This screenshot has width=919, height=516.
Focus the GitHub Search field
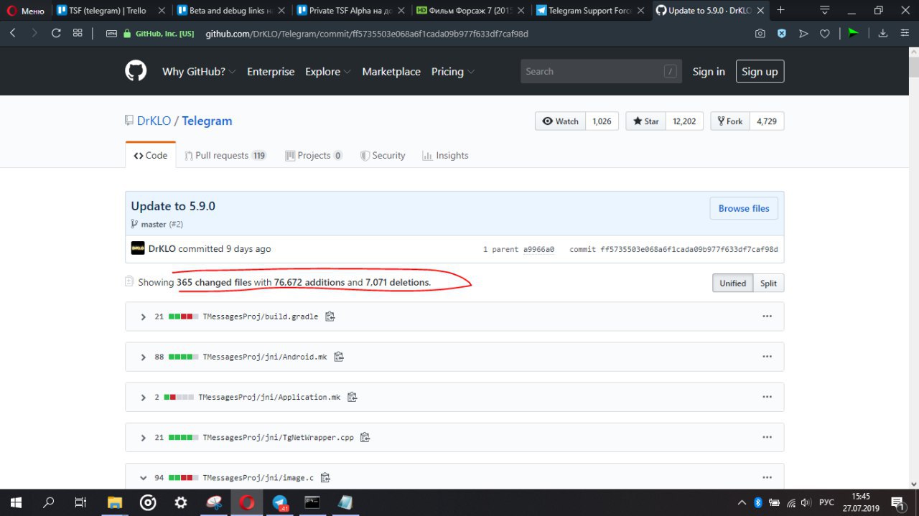601,71
